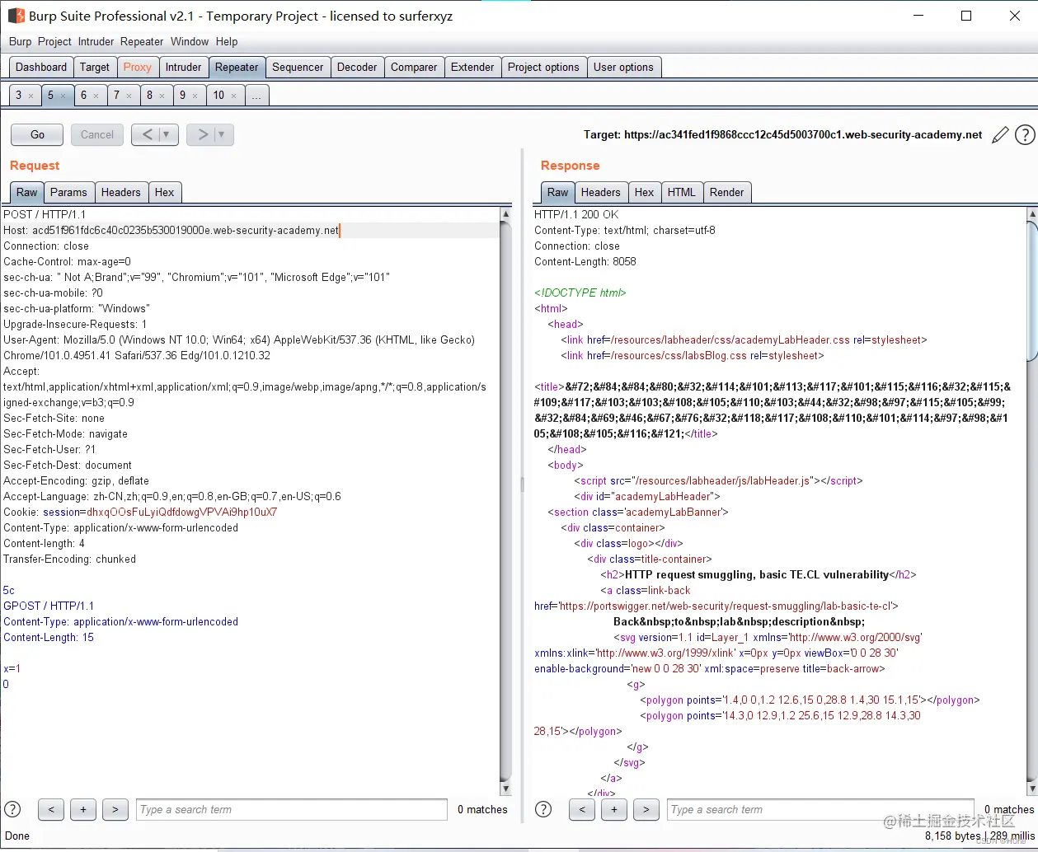The width and height of the screenshot is (1038, 852).
Task: Open the overflow '...' Repeater tab
Action: (x=256, y=96)
